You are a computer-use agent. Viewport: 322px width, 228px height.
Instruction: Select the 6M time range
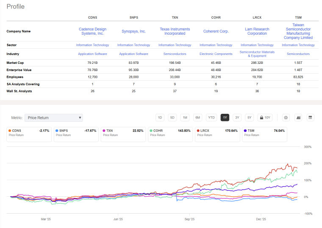198,118
